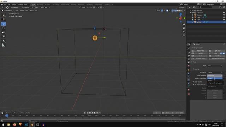The width and height of the screenshot is (226, 127).
Task: Open the Global orientation dropdown
Action: coord(83,7)
